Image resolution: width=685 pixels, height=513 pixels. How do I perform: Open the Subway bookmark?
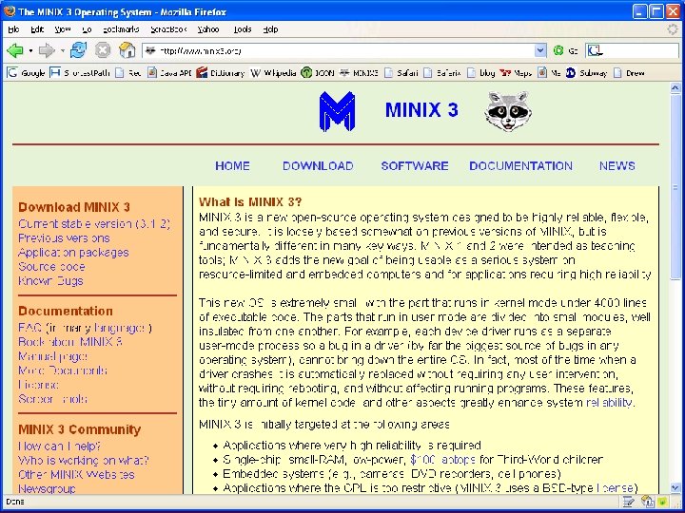tap(586, 73)
